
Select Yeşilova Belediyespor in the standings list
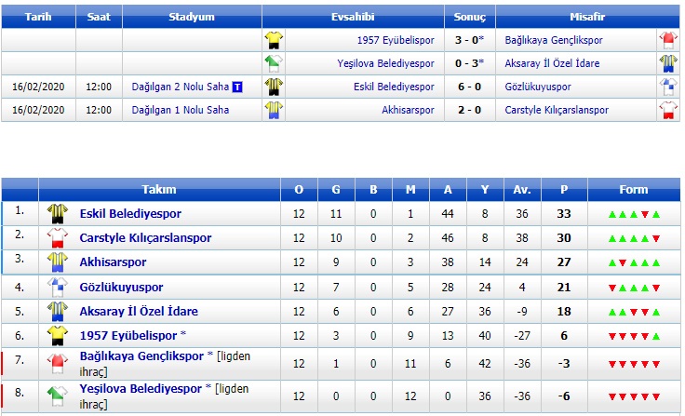(141, 388)
